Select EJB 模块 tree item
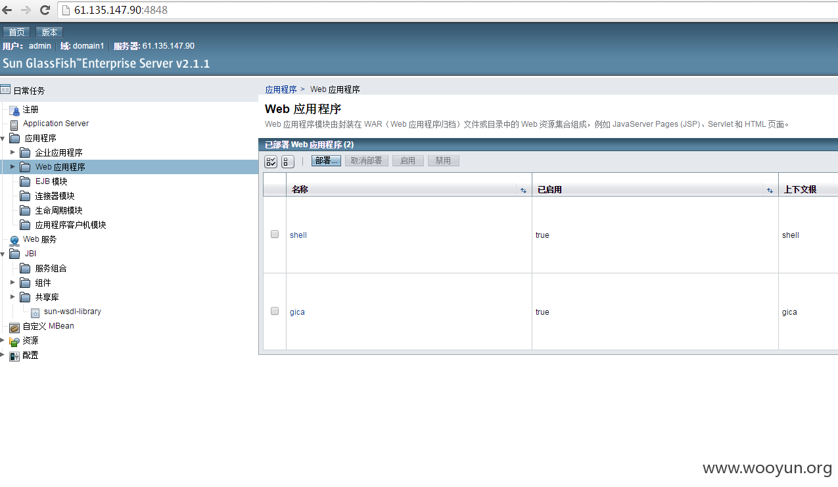The image size is (838, 487). (x=51, y=181)
